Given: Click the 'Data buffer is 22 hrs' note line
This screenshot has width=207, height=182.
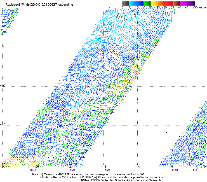Looking at the screenshot, I should click(101, 177).
